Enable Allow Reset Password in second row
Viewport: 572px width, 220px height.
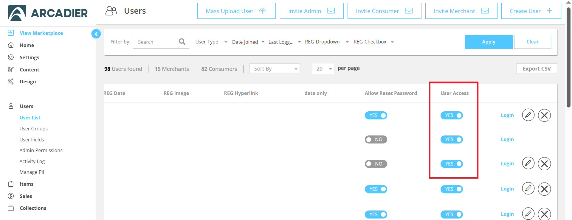coord(376,139)
